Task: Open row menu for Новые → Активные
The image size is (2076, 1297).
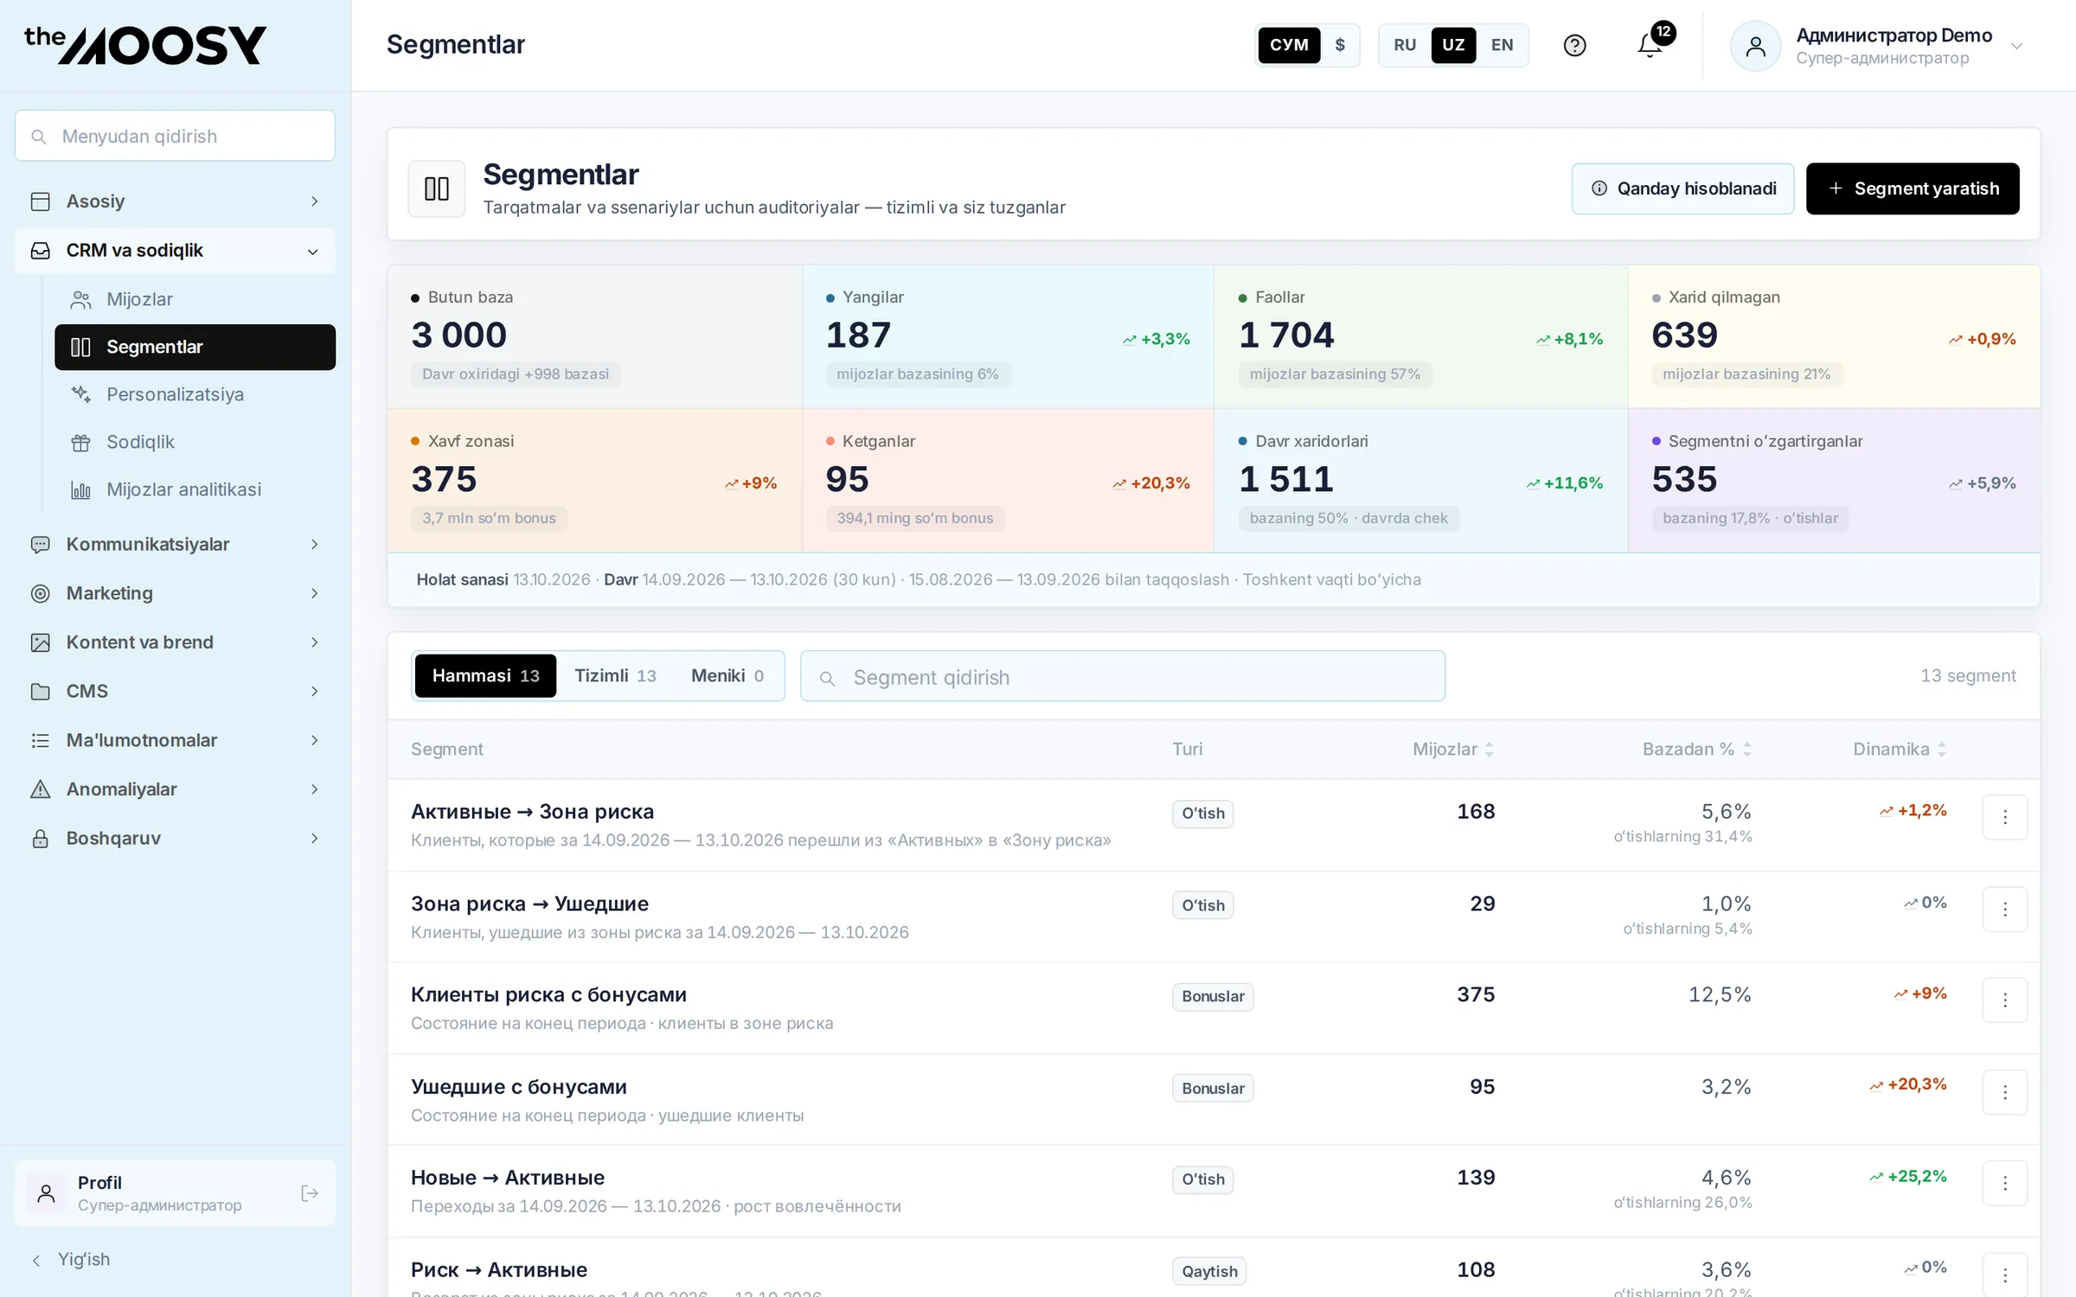Action: (x=2004, y=1183)
